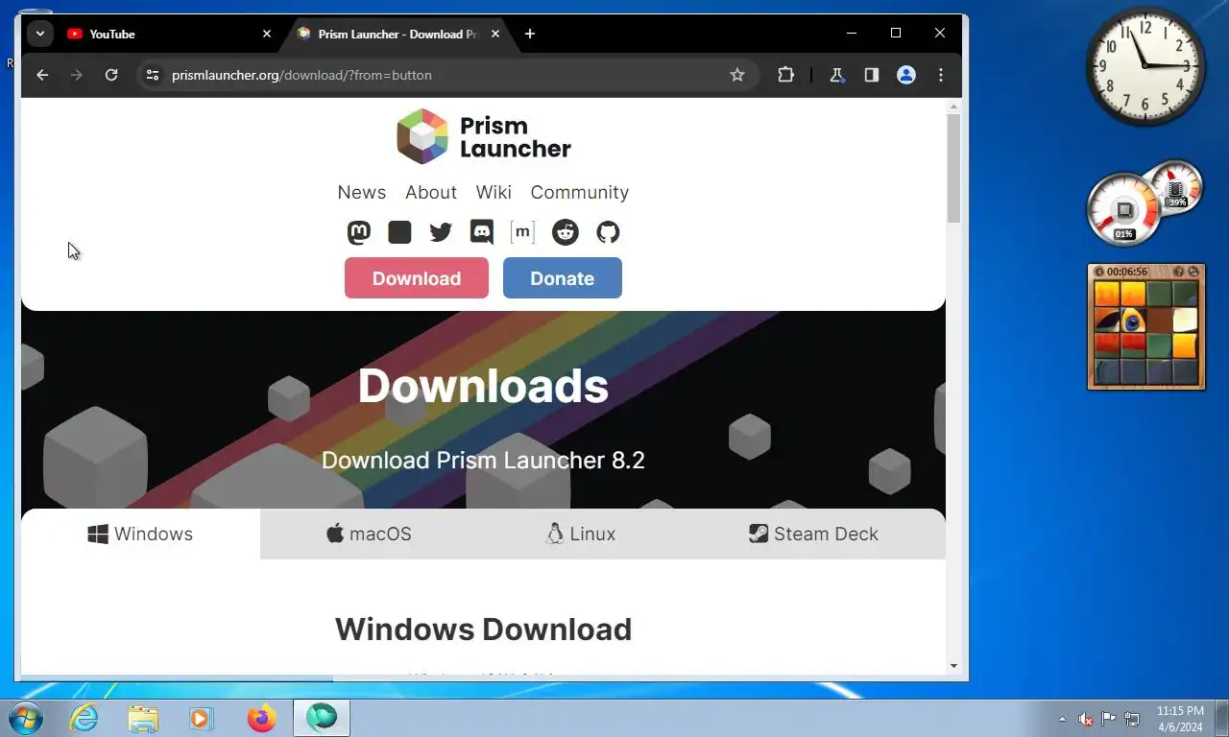Screen dimensions: 1229x737
Task: Open the News navigation link
Action: tap(362, 192)
